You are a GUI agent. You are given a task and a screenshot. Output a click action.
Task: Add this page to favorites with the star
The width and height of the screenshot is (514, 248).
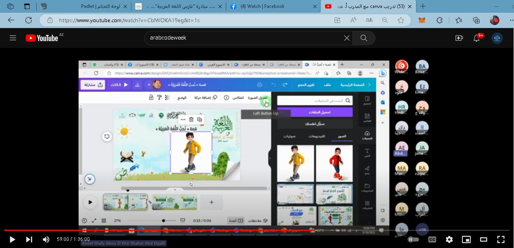coord(401,20)
